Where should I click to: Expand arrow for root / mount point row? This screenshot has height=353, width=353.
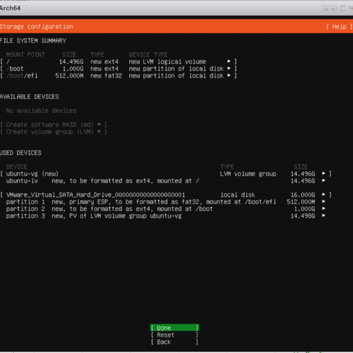tap(229, 61)
